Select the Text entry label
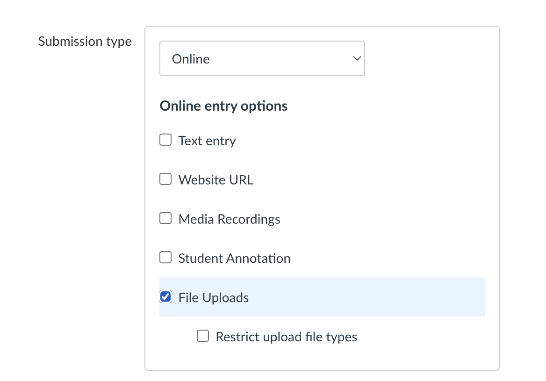The image size is (546, 381). pyautogui.click(x=207, y=140)
